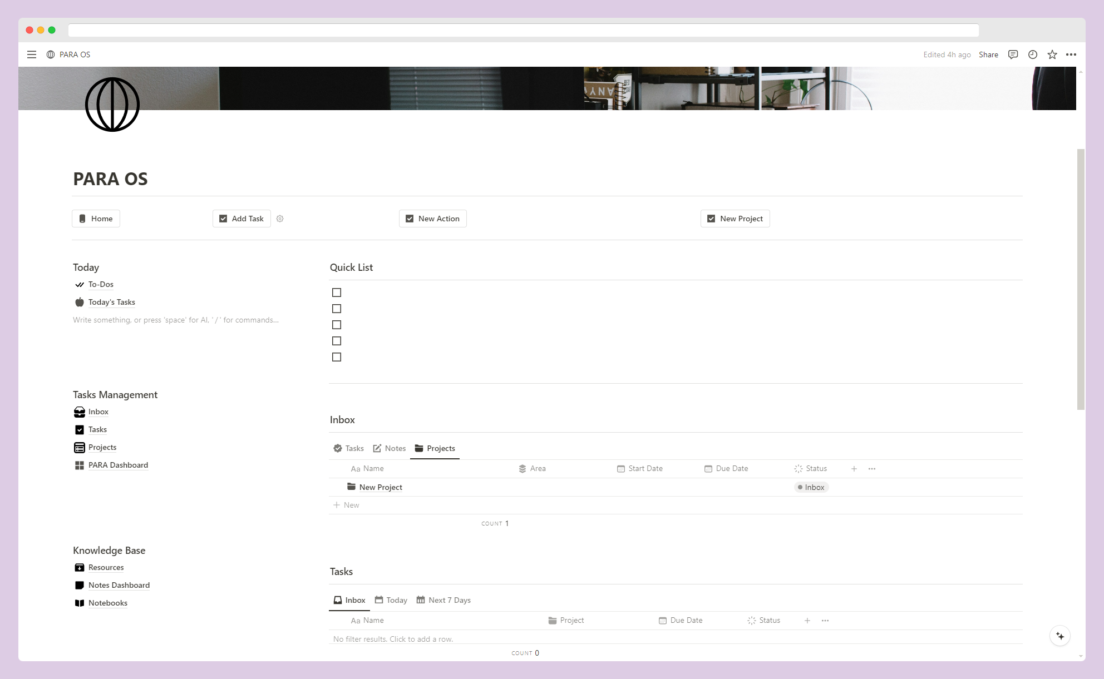Click the Resources archive icon

[80, 567]
